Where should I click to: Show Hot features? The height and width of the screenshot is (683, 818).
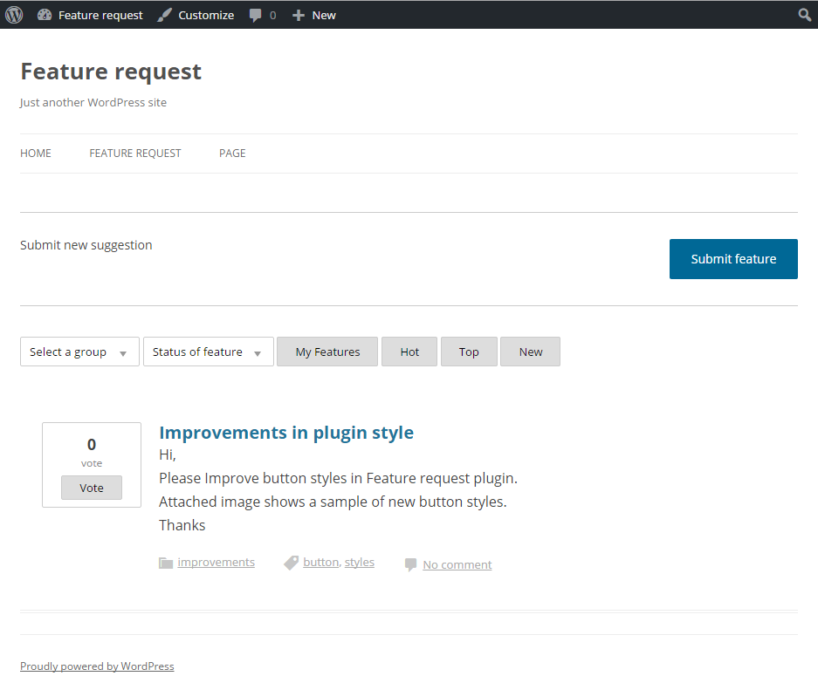coord(409,352)
